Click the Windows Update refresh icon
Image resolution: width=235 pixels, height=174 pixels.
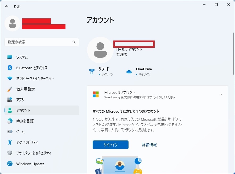(10, 164)
